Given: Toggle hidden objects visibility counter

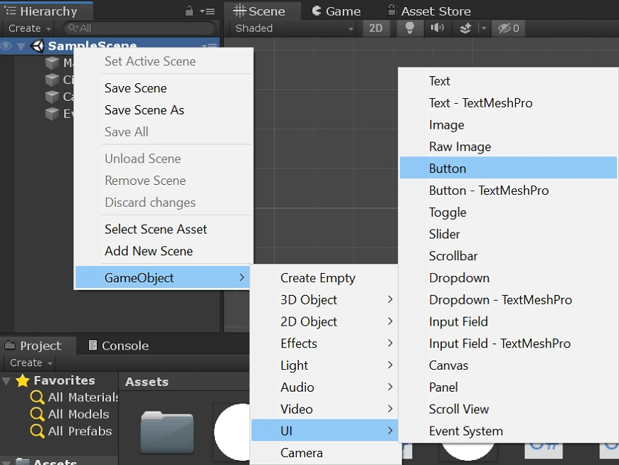Looking at the screenshot, I should tap(509, 28).
